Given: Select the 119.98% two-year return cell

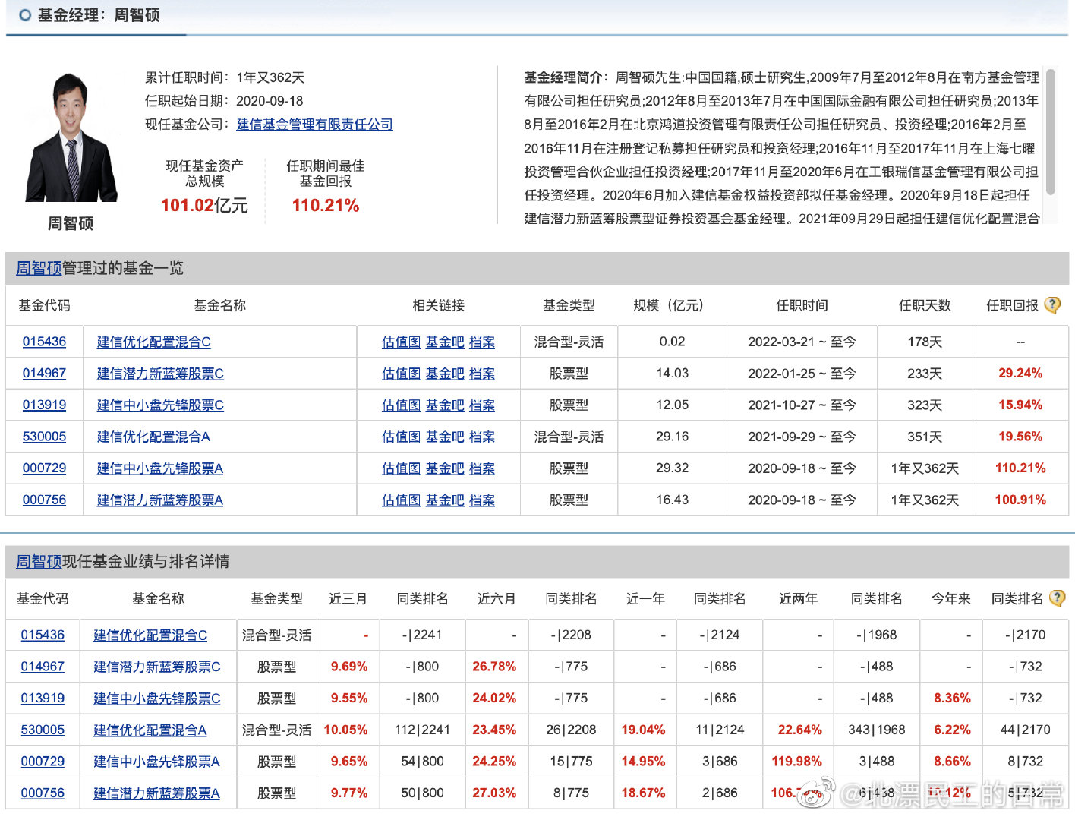Looking at the screenshot, I should tap(797, 762).
